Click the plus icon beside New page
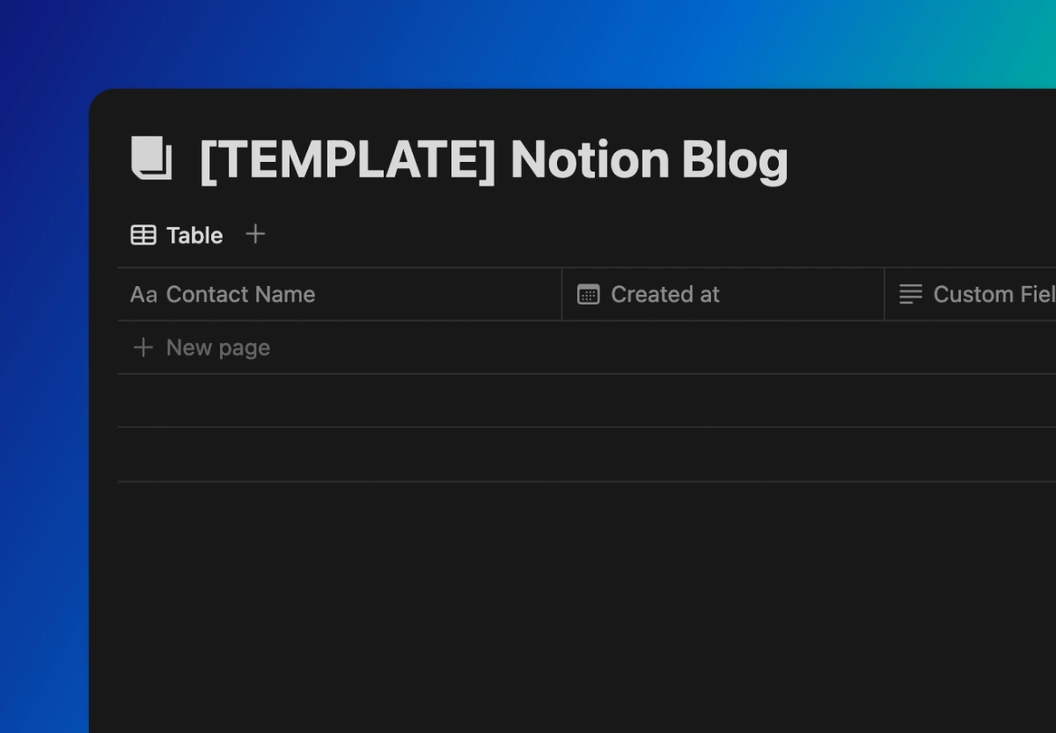The image size is (1056, 733). [x=143, y=348]
